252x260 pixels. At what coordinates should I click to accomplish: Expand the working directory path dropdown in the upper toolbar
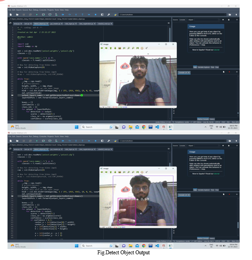(x=226, y=15)
